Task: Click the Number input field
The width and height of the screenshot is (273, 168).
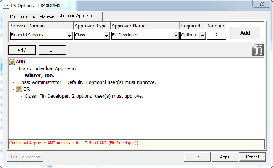Action: (216, 35)
